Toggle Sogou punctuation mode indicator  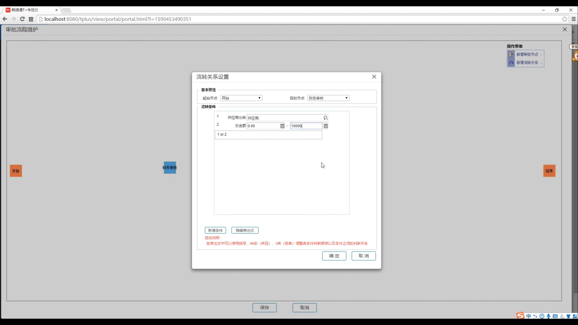coord(535,316)
